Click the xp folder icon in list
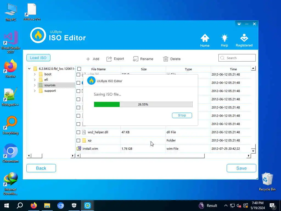 (84, 140)
